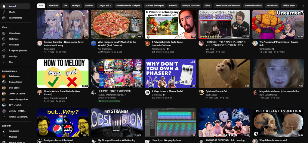
Task: Open 4 Ways to use a Phaser Pedal title
Action: click(167, 92)
